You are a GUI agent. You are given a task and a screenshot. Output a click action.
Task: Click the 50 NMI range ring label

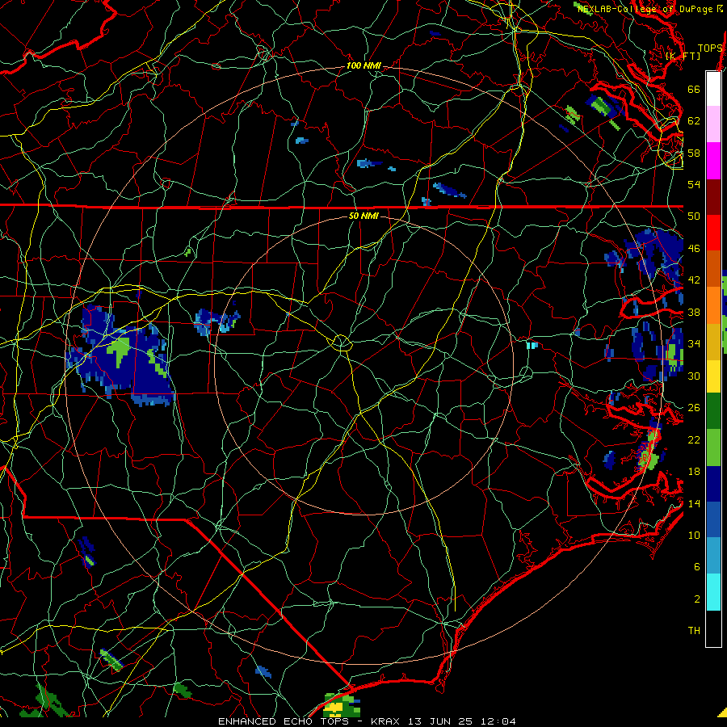(363, 216)
